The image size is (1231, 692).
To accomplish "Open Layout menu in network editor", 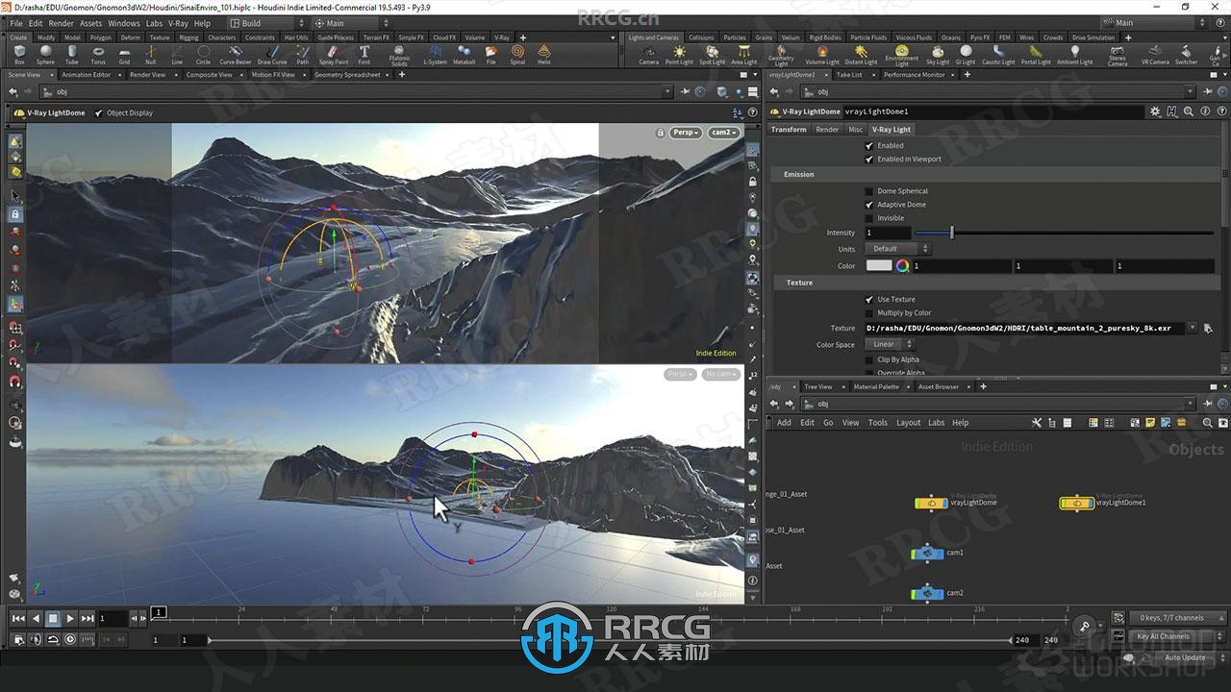I will [x=908, y=423].
